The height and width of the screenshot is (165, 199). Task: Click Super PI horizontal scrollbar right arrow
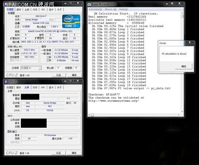click(179, 115)
